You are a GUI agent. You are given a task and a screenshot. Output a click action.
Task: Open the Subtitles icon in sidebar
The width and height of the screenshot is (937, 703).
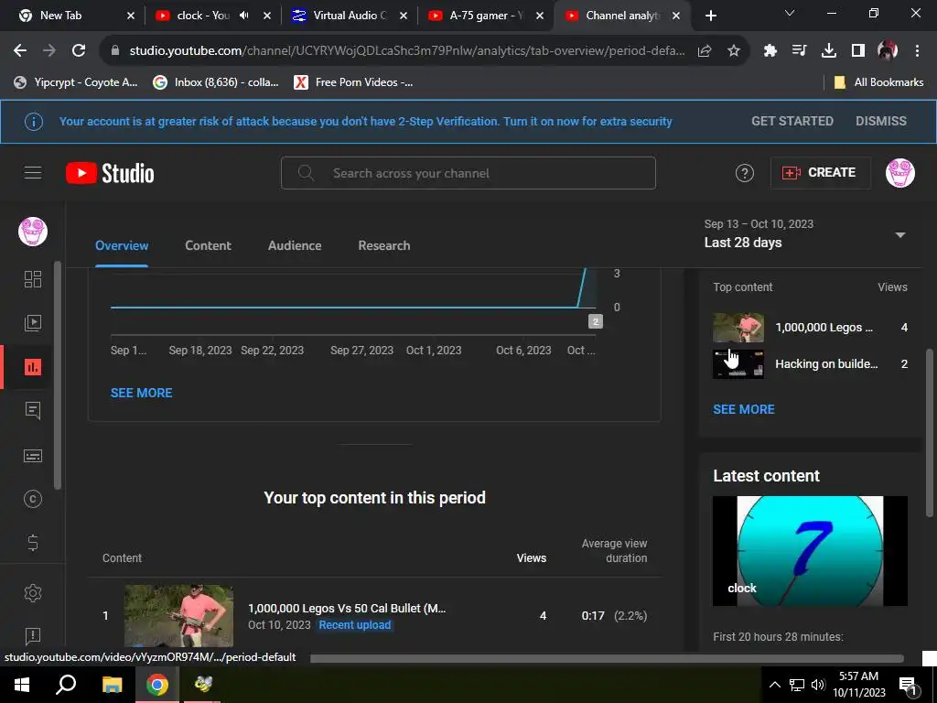[x=33, y=456]
